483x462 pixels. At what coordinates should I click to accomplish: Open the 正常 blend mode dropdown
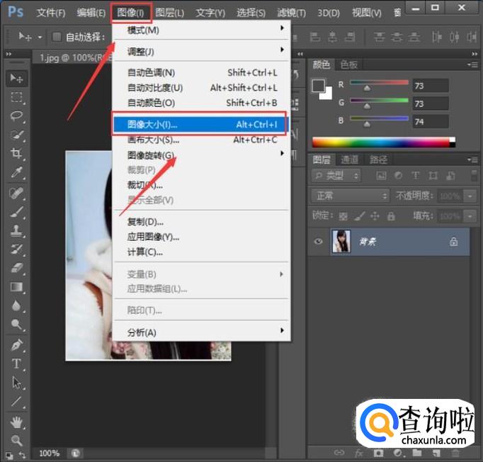351,196
